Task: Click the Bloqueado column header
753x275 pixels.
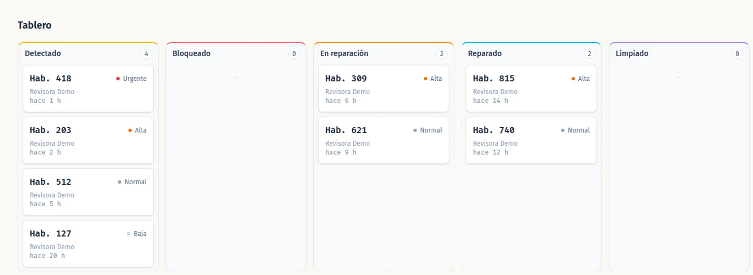Action: tap(191, 53)
